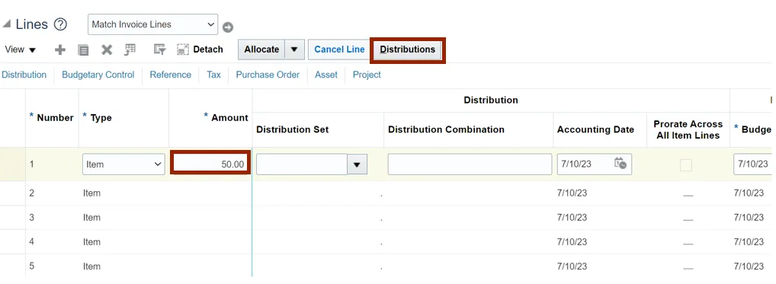
Task: Switch to the Purchase Order tab
Action: tap(268, 75)
